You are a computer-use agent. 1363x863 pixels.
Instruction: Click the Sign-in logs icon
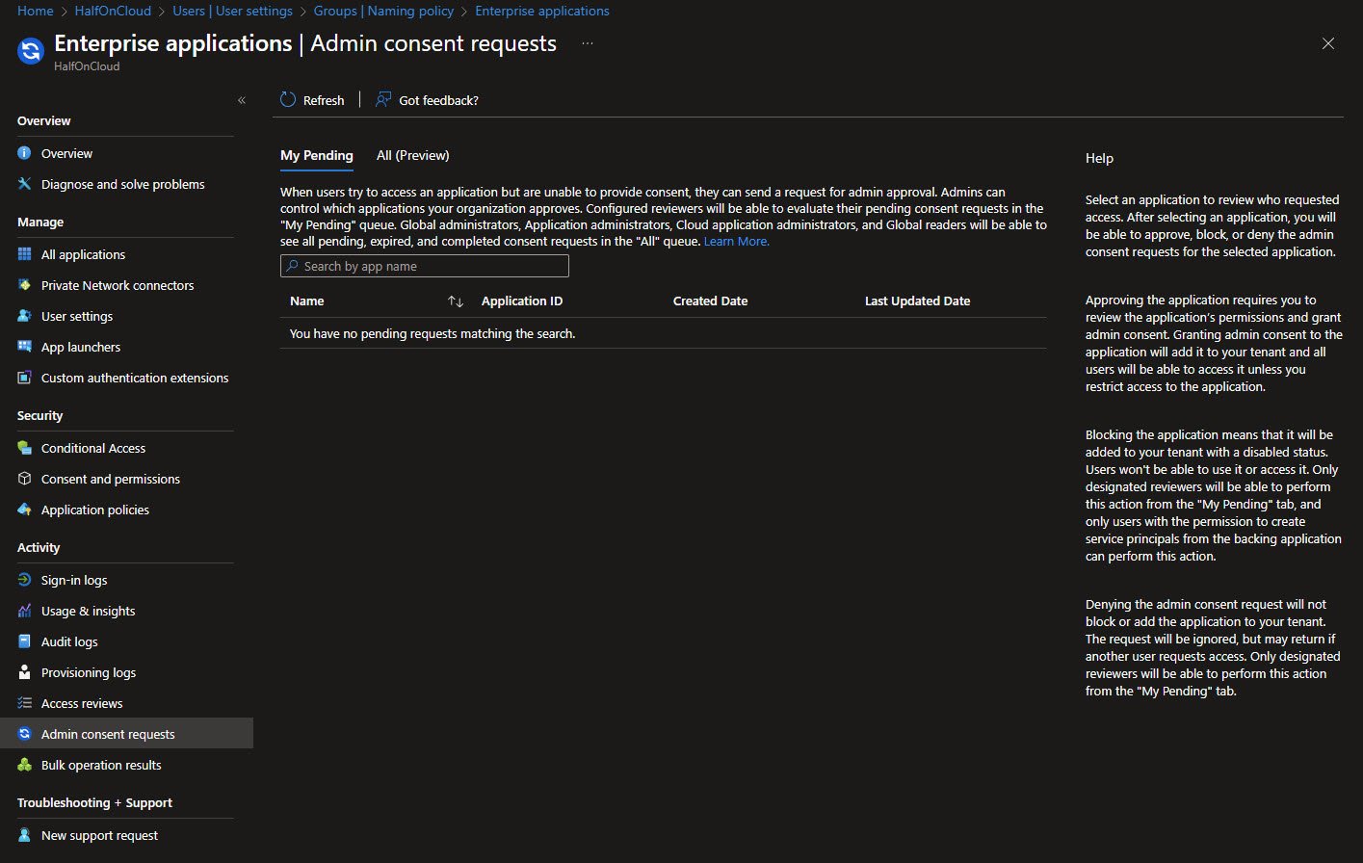point(25,580)
